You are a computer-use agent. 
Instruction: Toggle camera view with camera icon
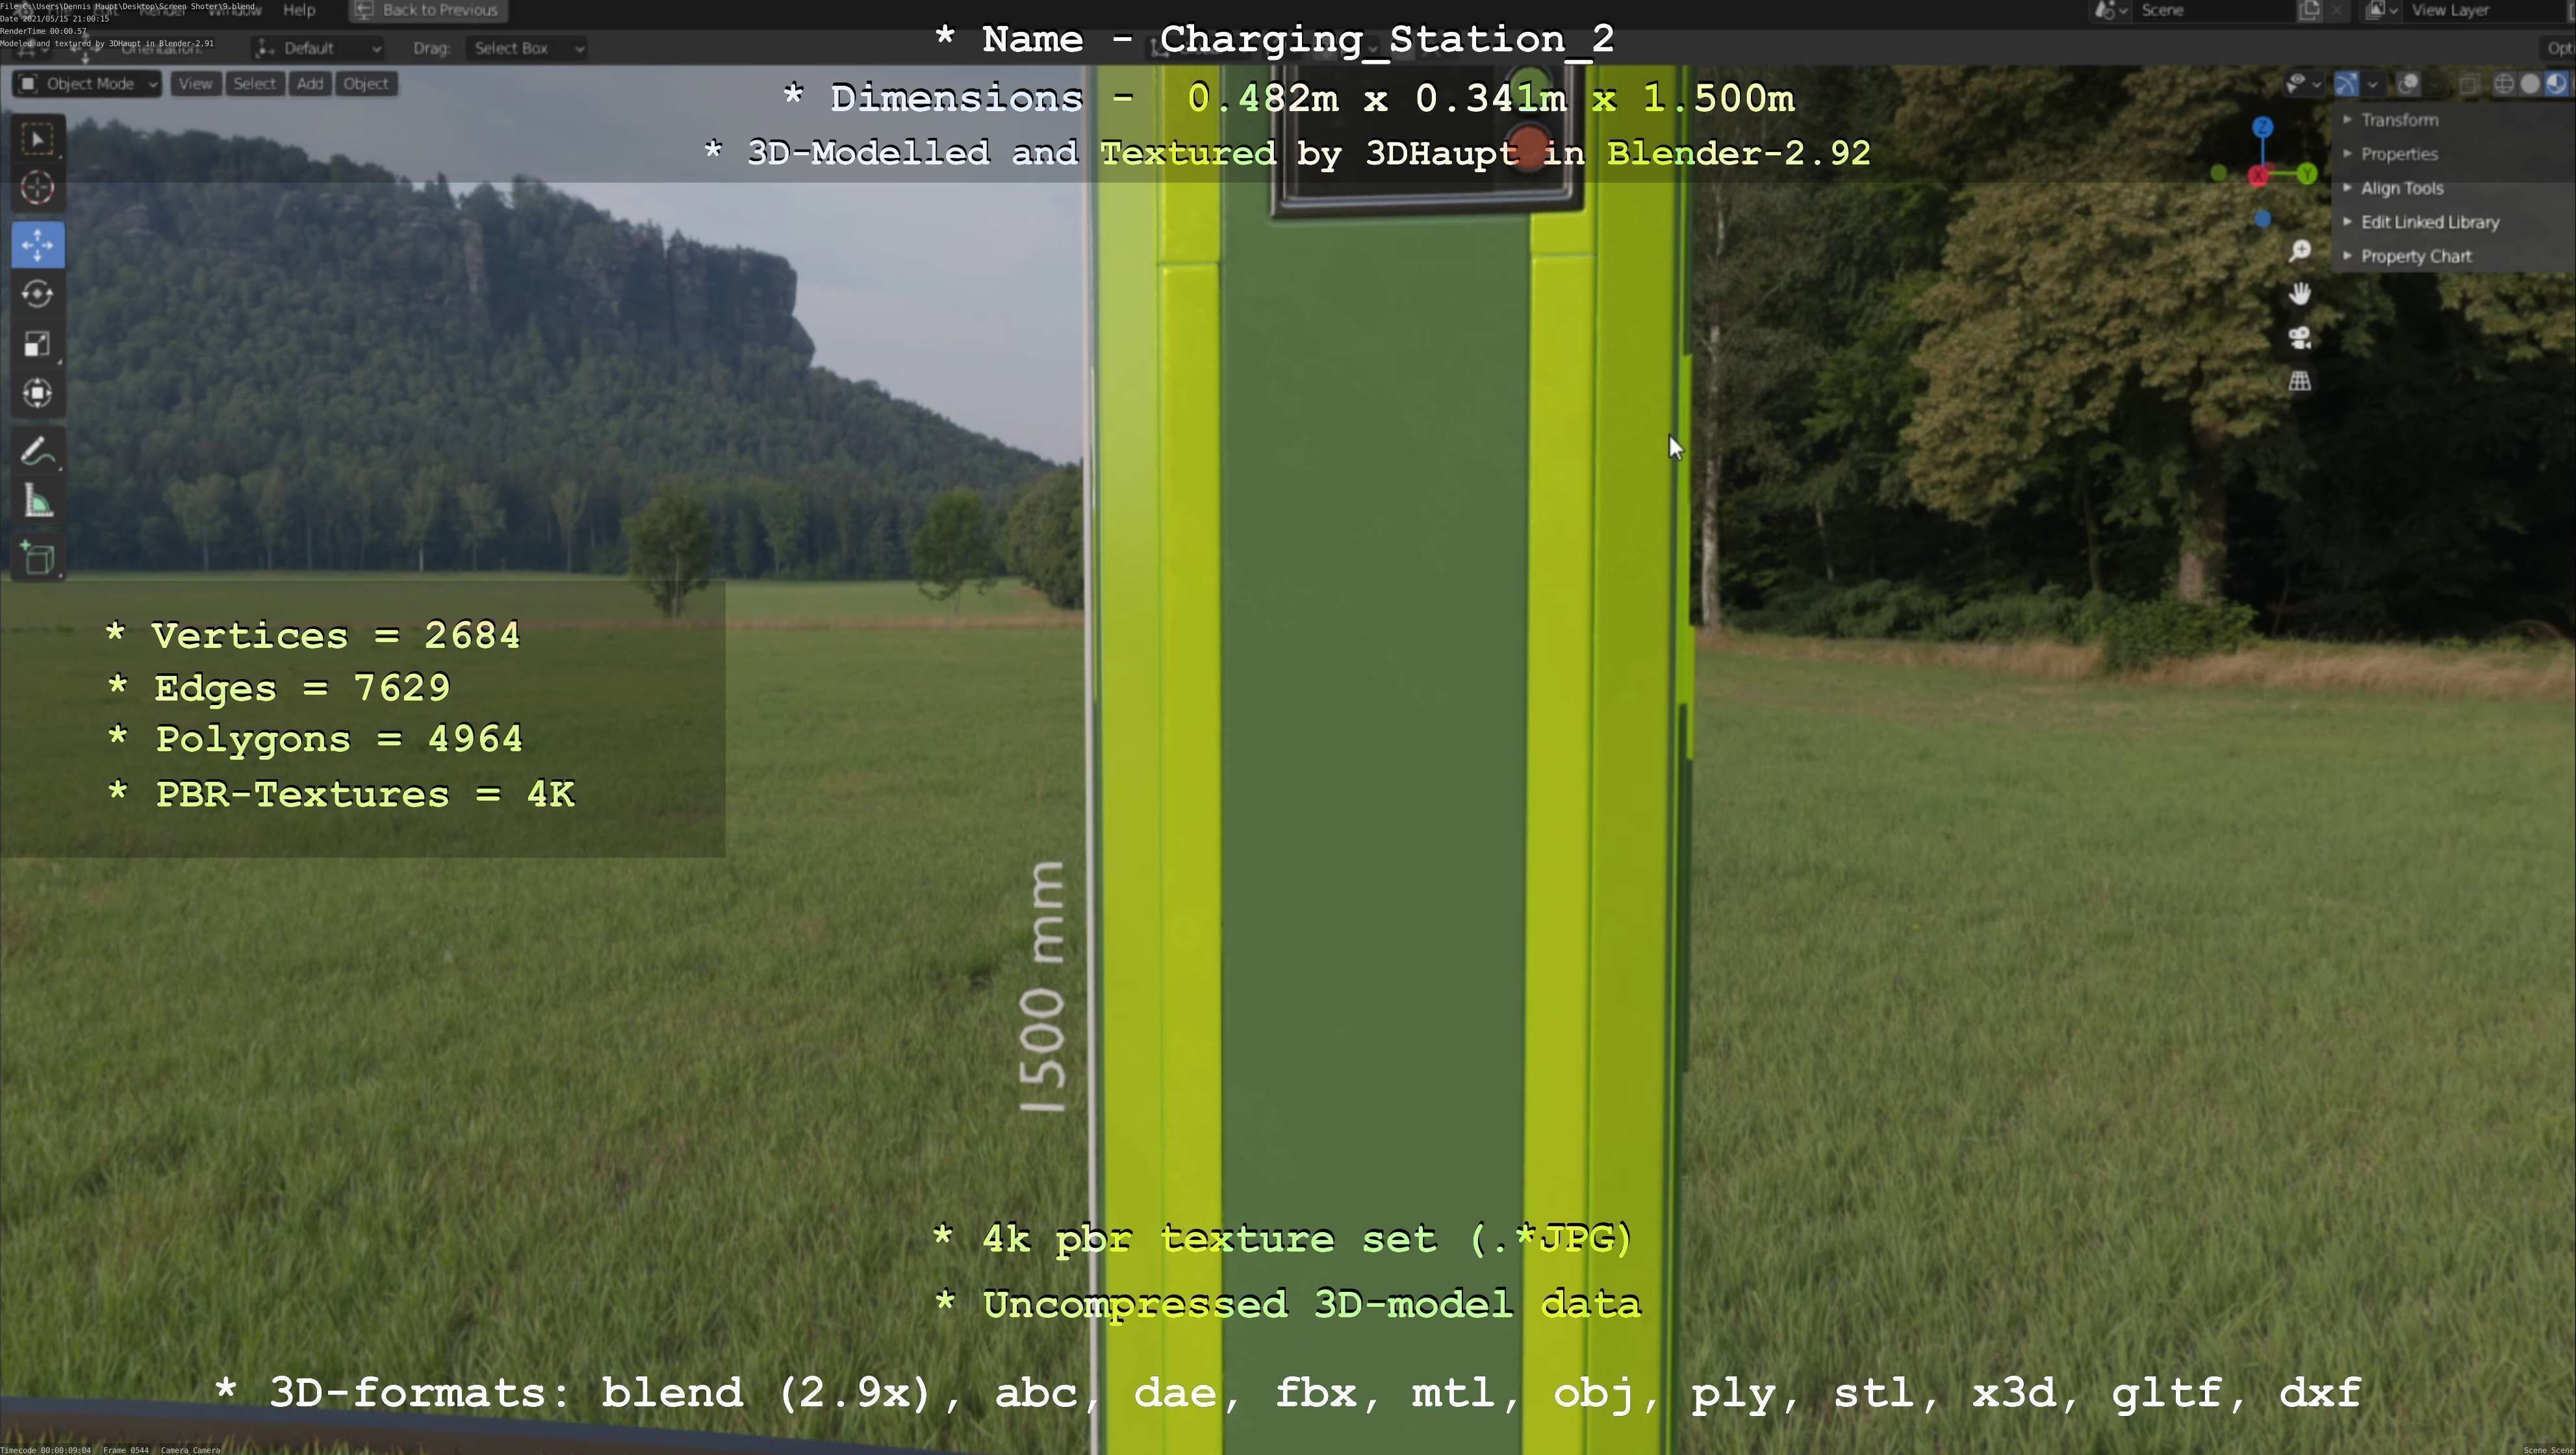pos(2300,338)
